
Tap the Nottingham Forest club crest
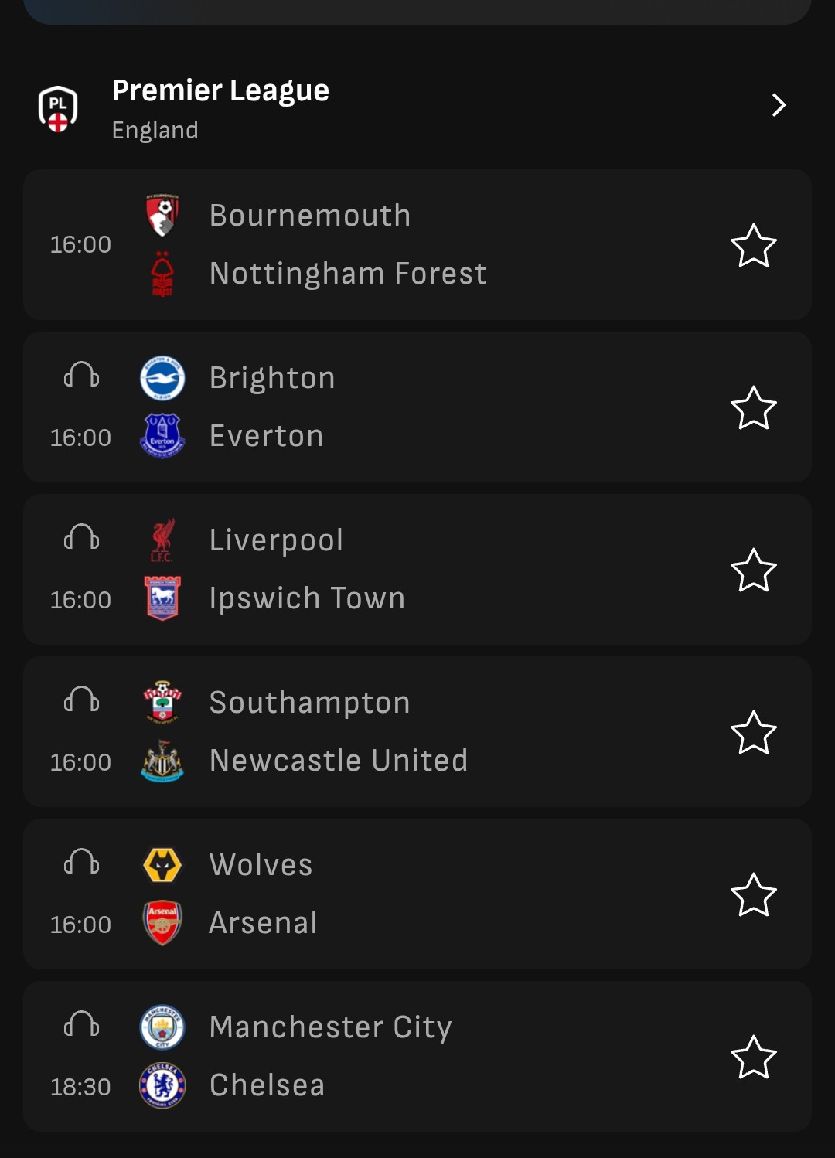[x=162, y=274]
